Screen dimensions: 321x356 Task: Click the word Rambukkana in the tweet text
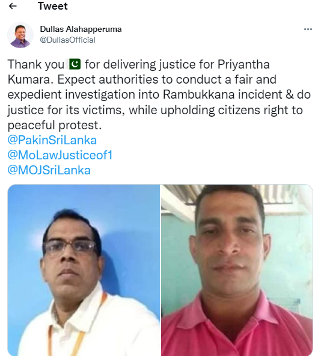tap(198, 94)
